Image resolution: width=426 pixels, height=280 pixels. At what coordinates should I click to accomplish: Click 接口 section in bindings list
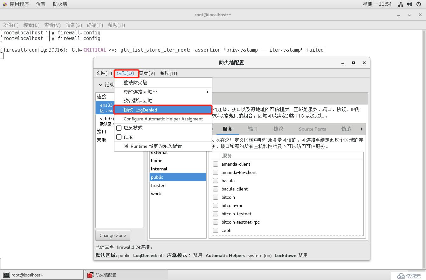tap(102, 132)
